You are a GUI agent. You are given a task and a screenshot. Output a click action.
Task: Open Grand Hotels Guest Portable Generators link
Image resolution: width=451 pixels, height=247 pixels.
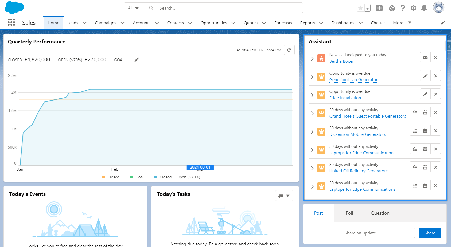coord(368,116)
